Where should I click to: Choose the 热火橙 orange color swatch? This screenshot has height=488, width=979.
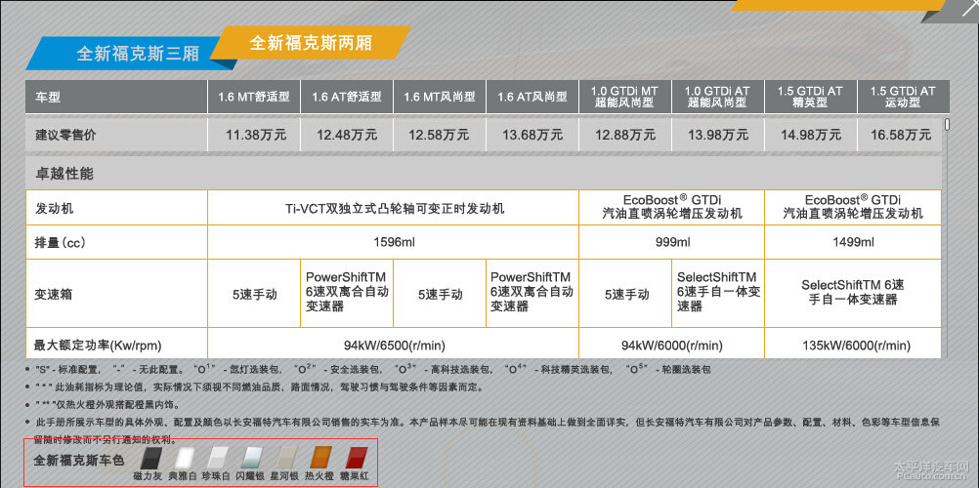[x=319, y=458]
